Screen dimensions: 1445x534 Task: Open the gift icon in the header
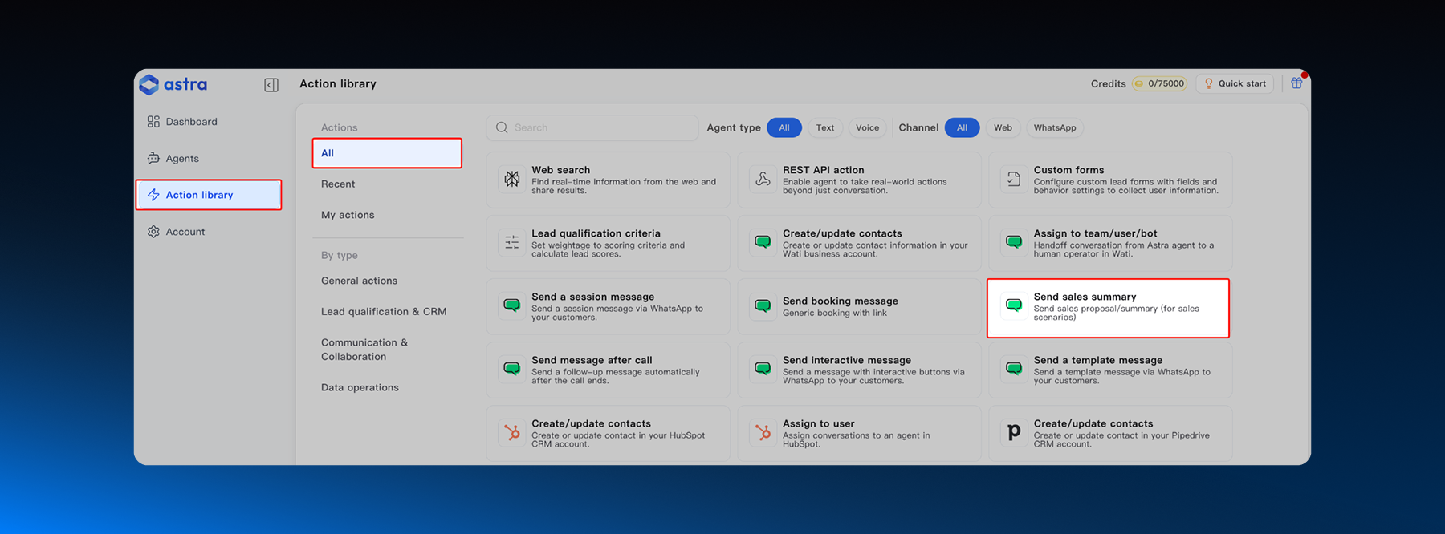click(x=1296, y=83)
